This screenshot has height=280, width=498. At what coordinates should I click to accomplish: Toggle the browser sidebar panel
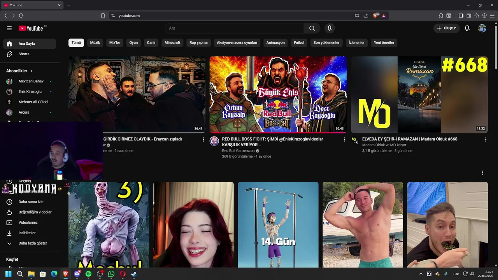[x=461, y=16]
